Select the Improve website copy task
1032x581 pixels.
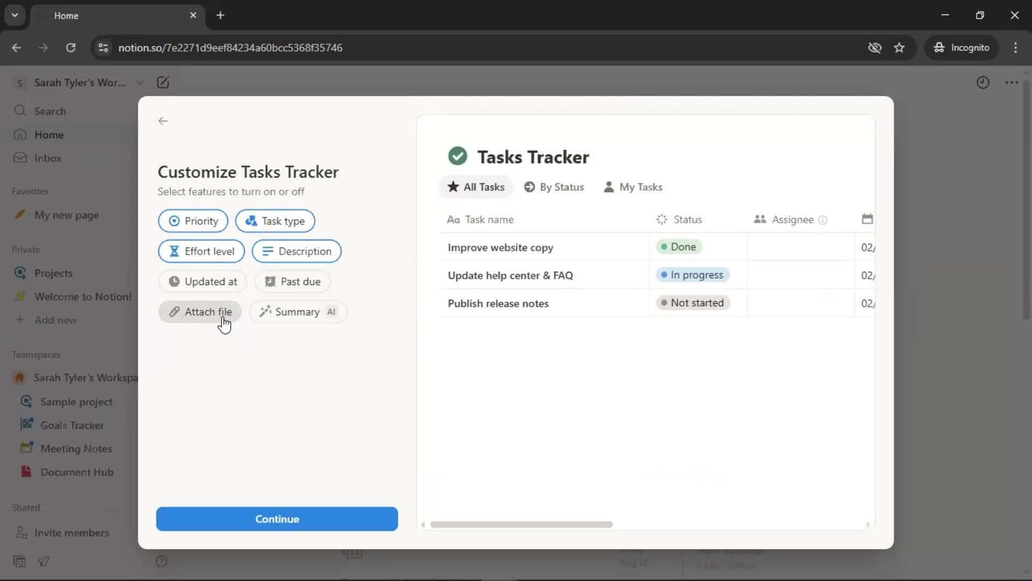pos(500,247)
